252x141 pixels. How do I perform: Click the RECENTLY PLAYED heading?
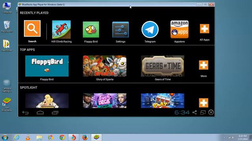pyautogui.click(x=34, y=13)
